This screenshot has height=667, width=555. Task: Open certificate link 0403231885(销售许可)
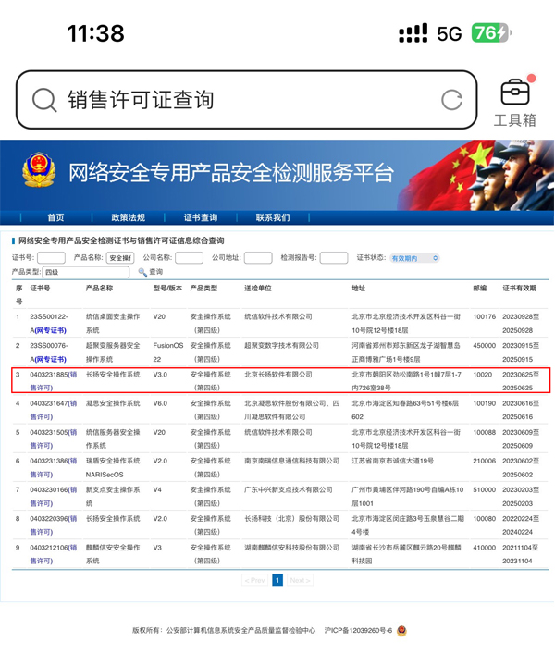tap(53, 381)
